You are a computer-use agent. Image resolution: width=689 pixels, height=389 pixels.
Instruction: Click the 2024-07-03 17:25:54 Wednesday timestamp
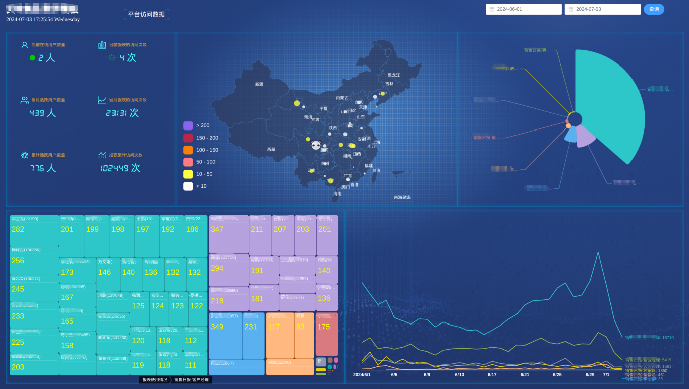tap(43, 19)
